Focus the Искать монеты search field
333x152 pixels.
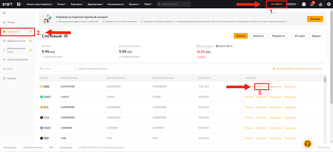174,4
